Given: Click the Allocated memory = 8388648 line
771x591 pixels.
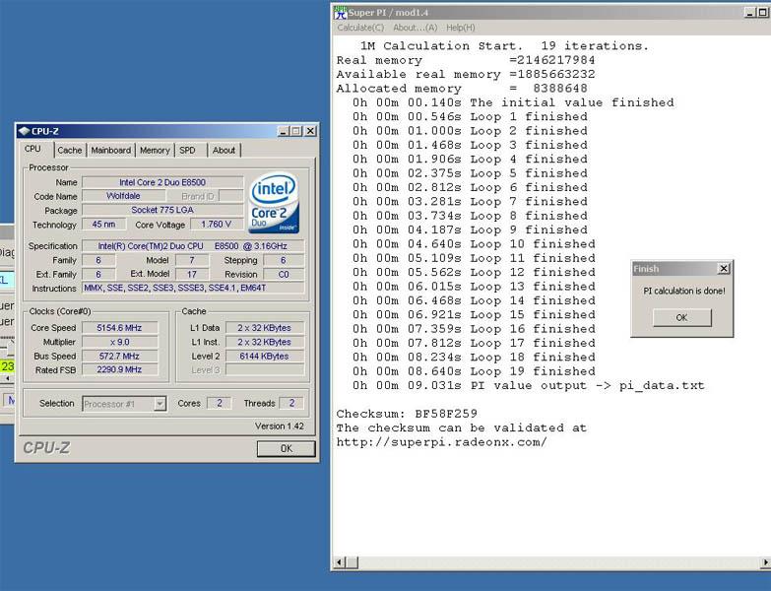Looking at the screenshot, I should click(x=462, y=89).
